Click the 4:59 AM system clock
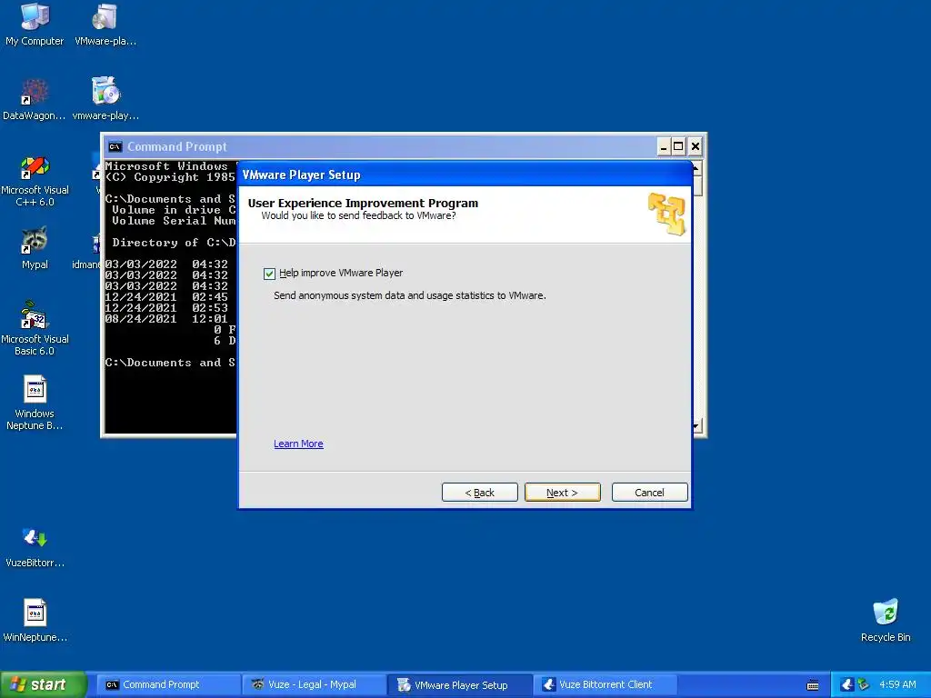 click(x=897, y=684)
